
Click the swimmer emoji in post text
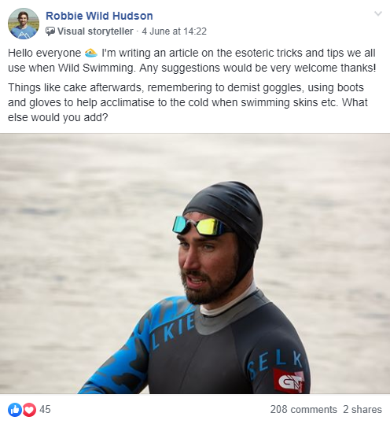[x=90, y=53]
